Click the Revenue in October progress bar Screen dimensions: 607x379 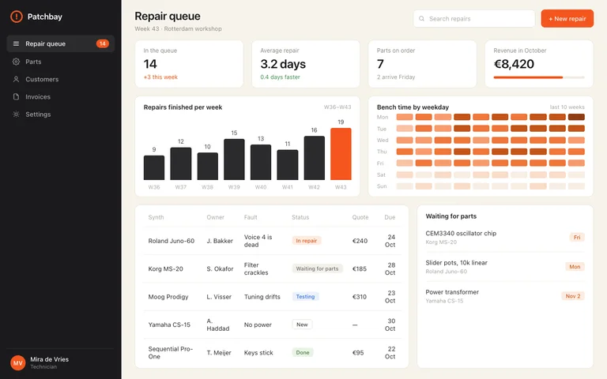pyautogui.click(x=539, y=77)
